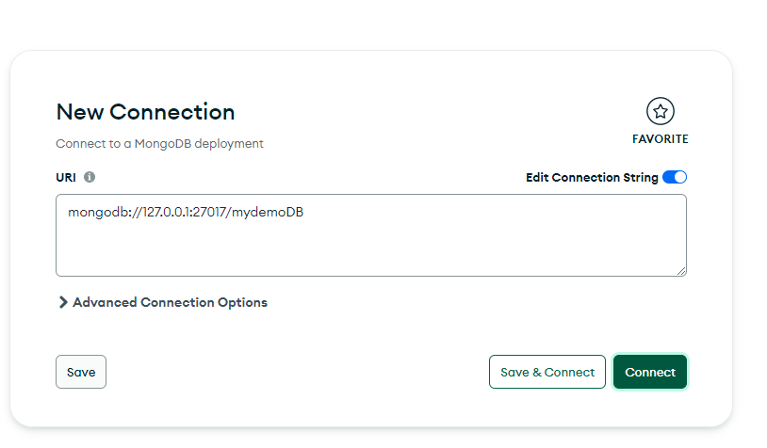Click the 'Connect to a MongoDB deployment' subtitle

click(x=159, y=144)
